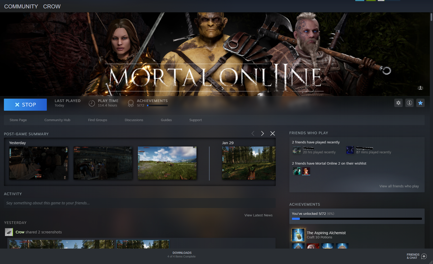Screen dimensions: 433x264
Task: Open second Yesterday screenshot thumbnail
Action: click(x=103, y=163)
